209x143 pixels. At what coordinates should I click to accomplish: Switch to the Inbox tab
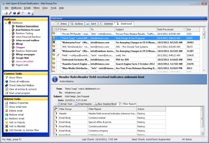(61, 24)
